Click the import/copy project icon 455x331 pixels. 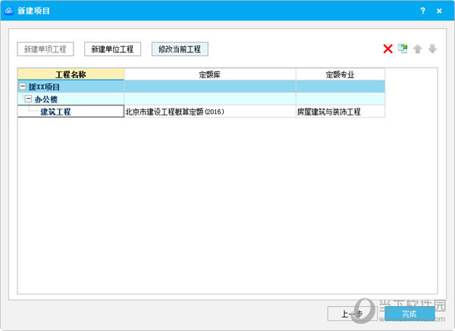pos(403,49)
